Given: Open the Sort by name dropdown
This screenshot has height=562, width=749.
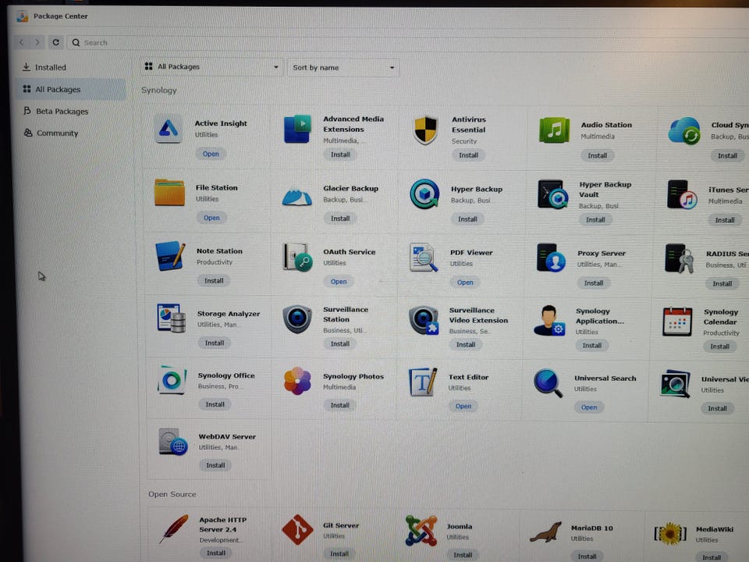Looking at the screenshot, I should pyautogui.click(x=343, y=68).
